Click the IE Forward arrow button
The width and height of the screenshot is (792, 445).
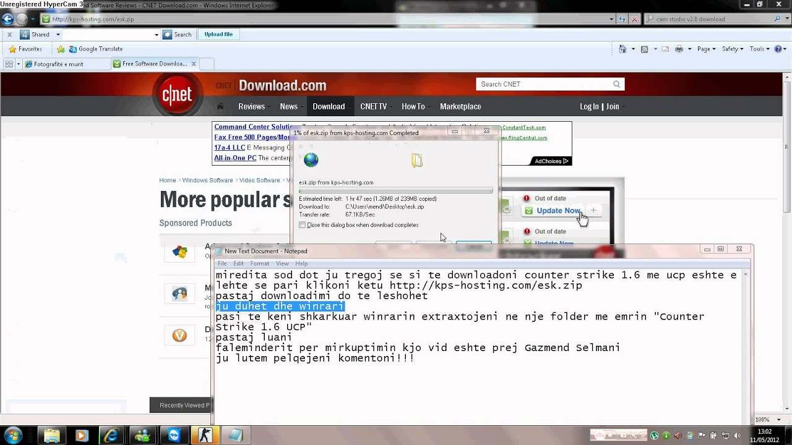pyautogui.click(x=22, y=19)
